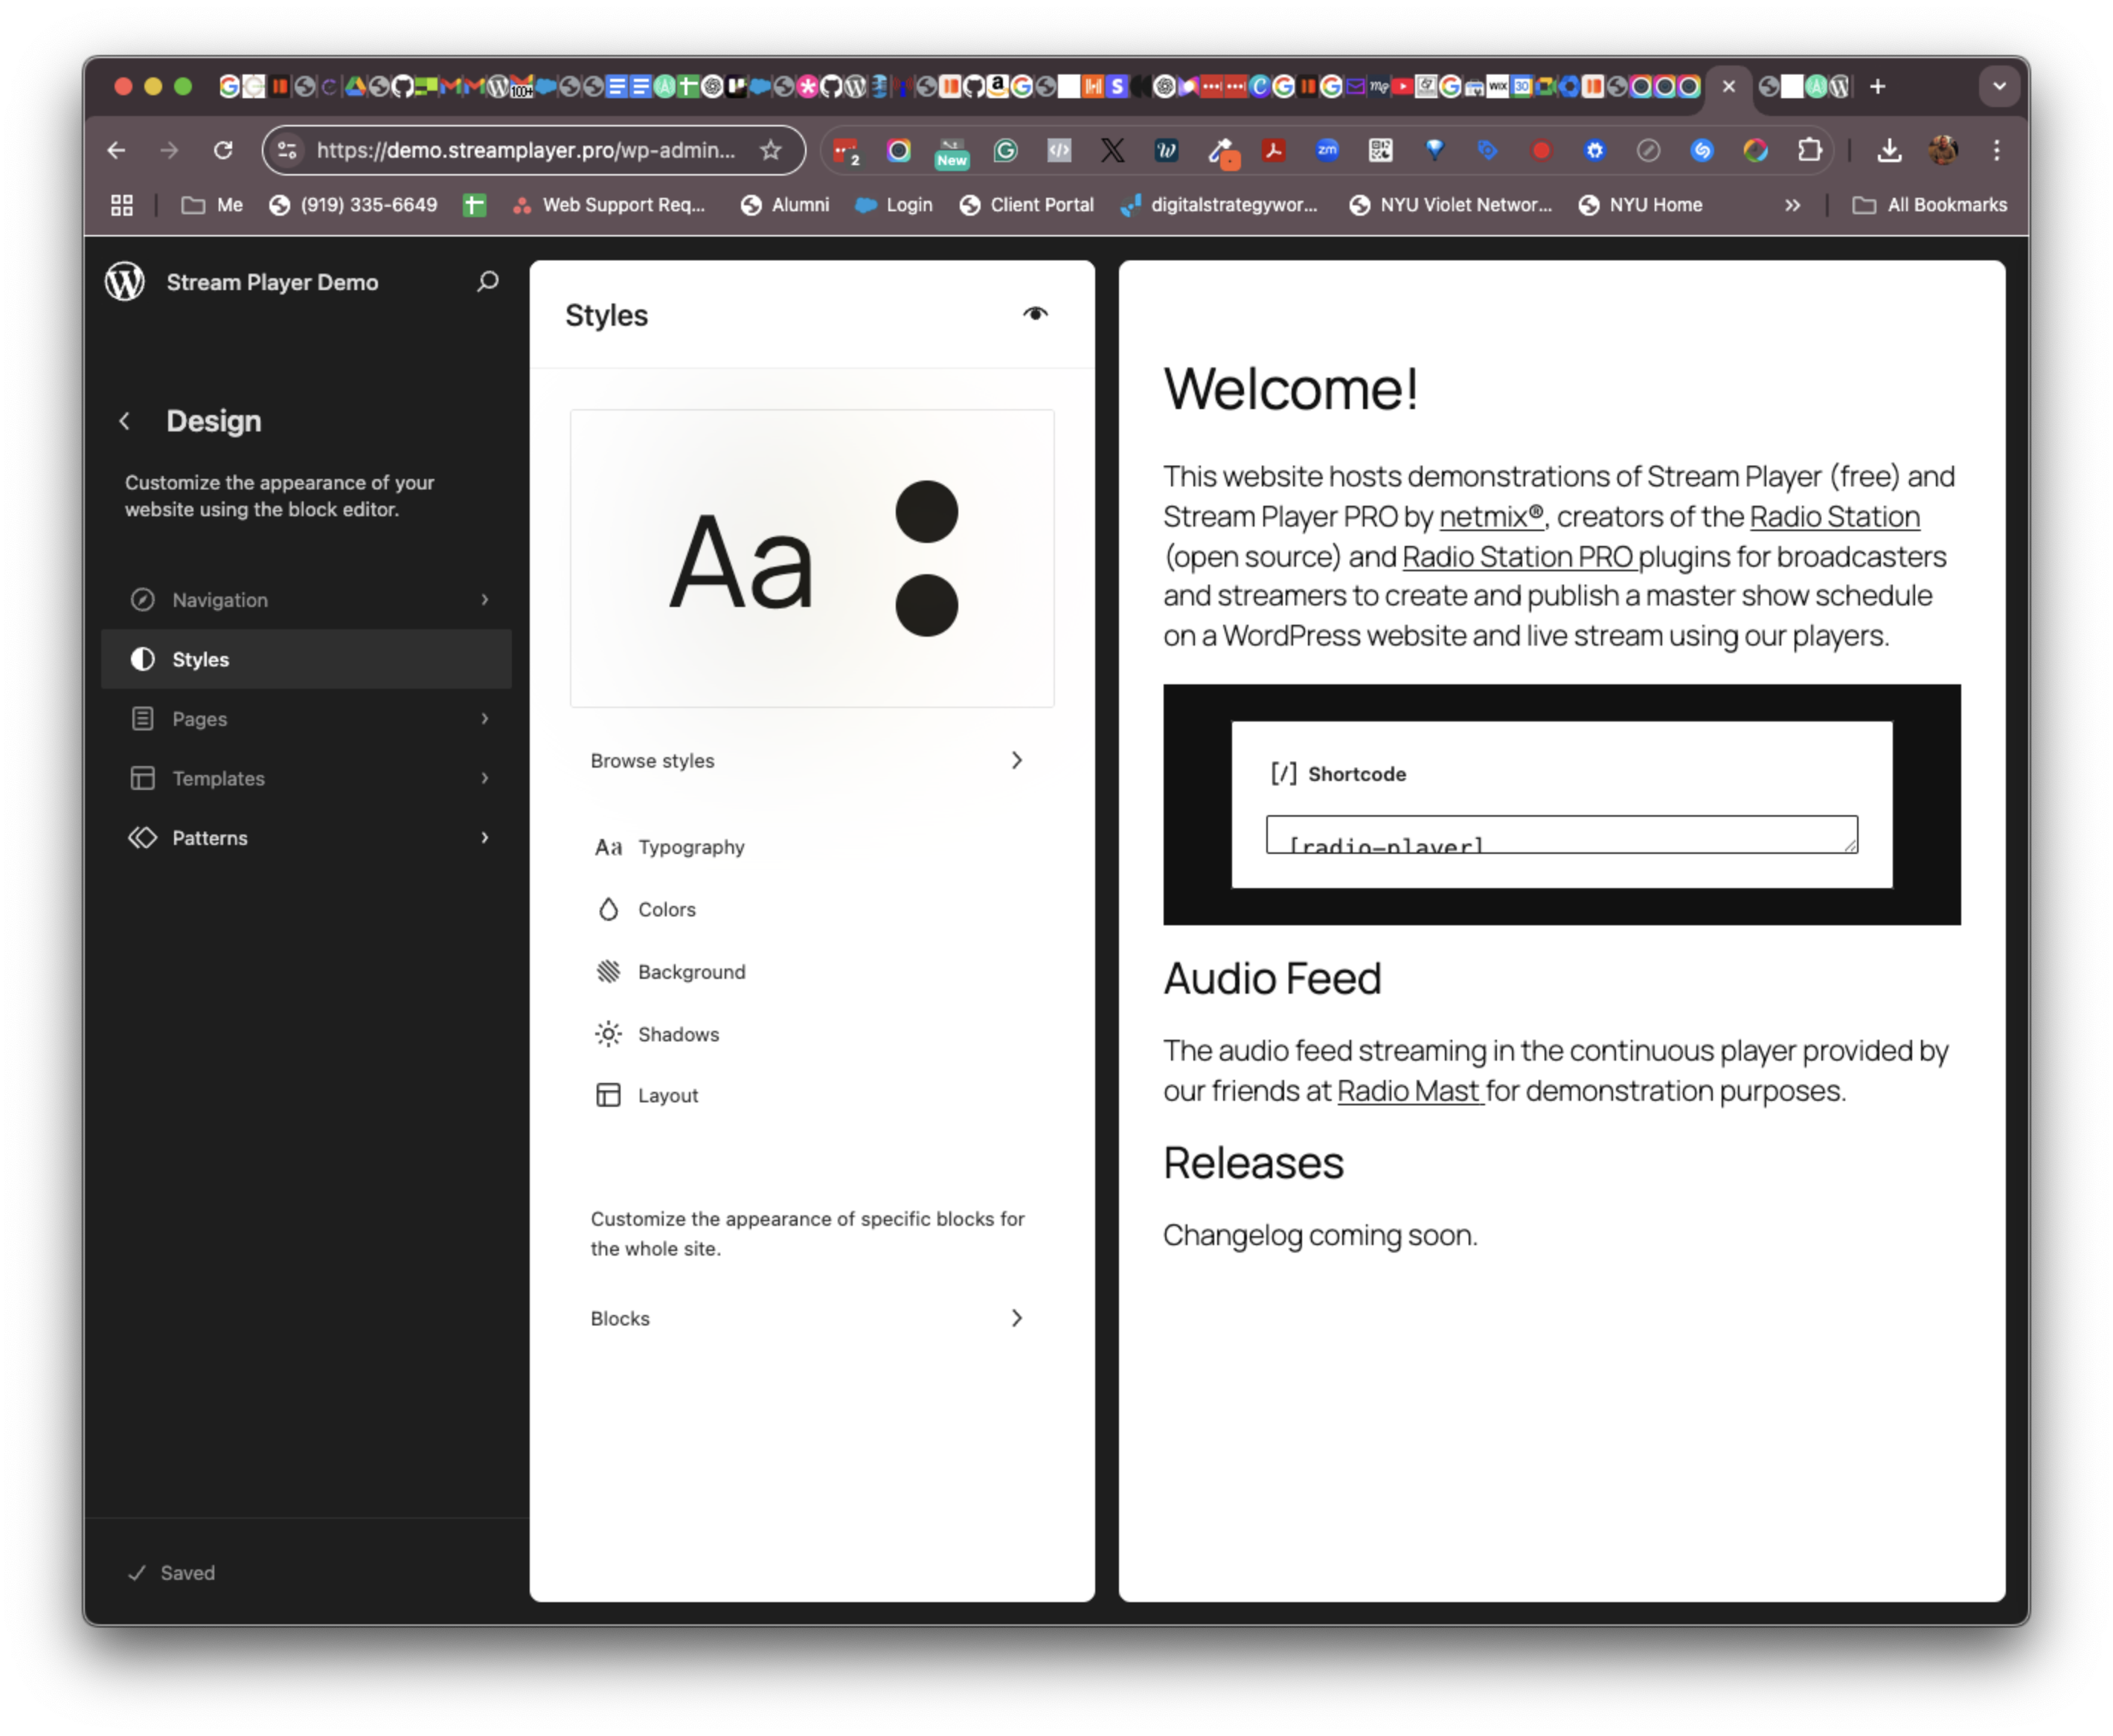Open the tab search dropdown
Image resolution: width=2113 pixels, height=1736 pixels.
(x=1999, y=87)
